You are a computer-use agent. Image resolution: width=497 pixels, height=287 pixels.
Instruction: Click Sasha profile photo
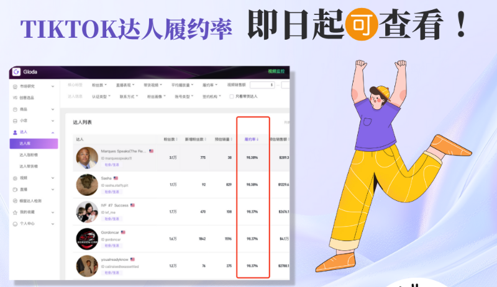pyautogui.click(x=87, y=185)
